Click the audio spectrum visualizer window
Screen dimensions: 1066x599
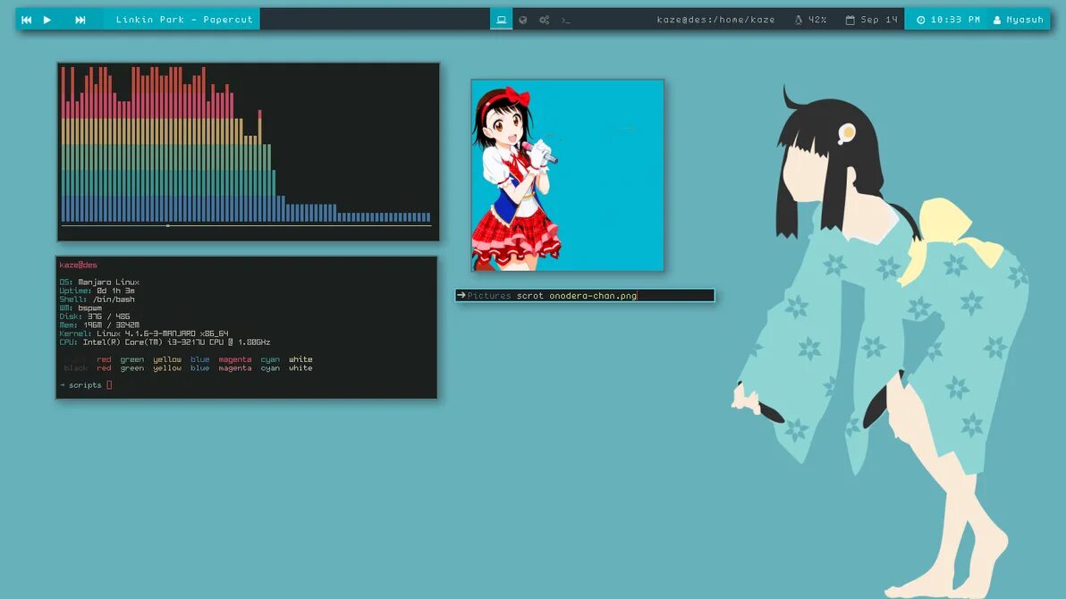tap(248, 150)
